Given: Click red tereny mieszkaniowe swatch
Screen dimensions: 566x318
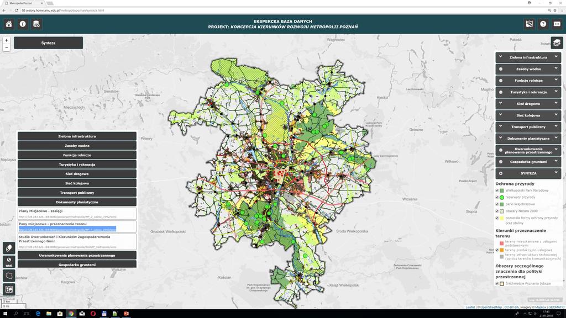Looking at the screenshot, I should tap(501, 243).
